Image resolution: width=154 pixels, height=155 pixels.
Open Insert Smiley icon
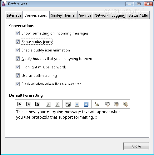125,104
